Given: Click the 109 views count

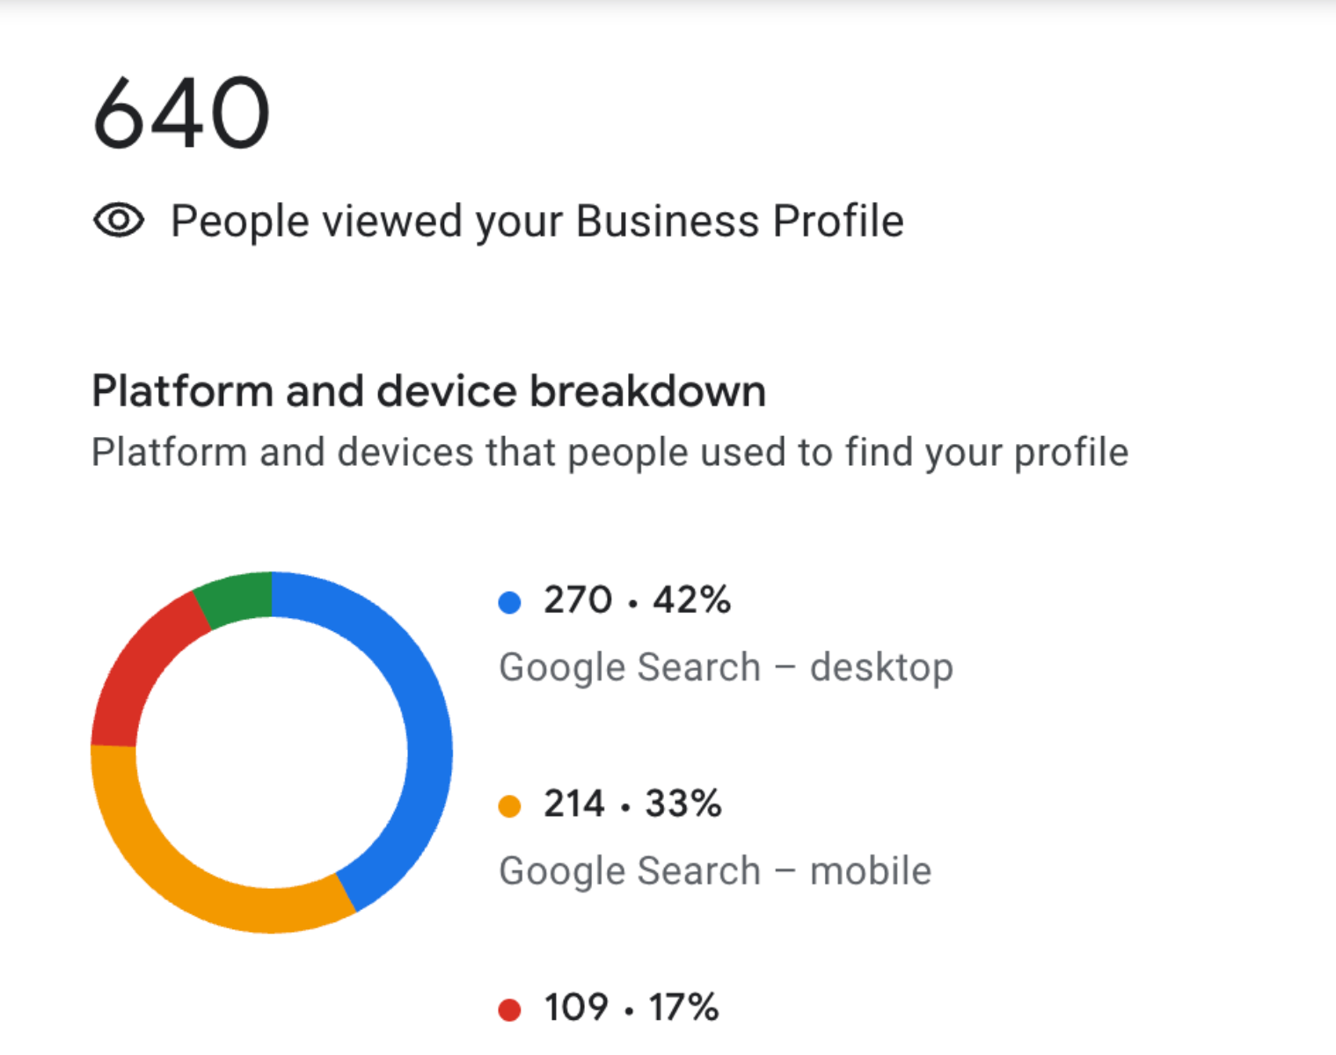Looking at the screenshot, I should coord(576,1008).
